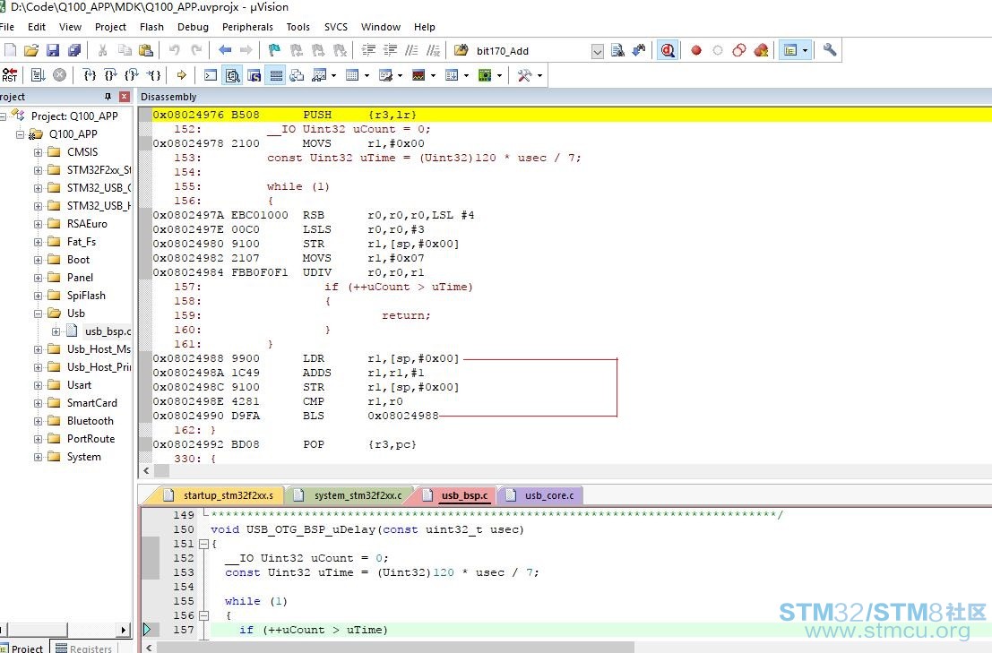The image size is (992, 653).
Task: Switch to system_stm32f2xx.c tab
Action: [349, 495]
